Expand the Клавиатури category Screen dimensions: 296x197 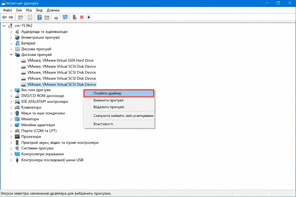(11, 107)
